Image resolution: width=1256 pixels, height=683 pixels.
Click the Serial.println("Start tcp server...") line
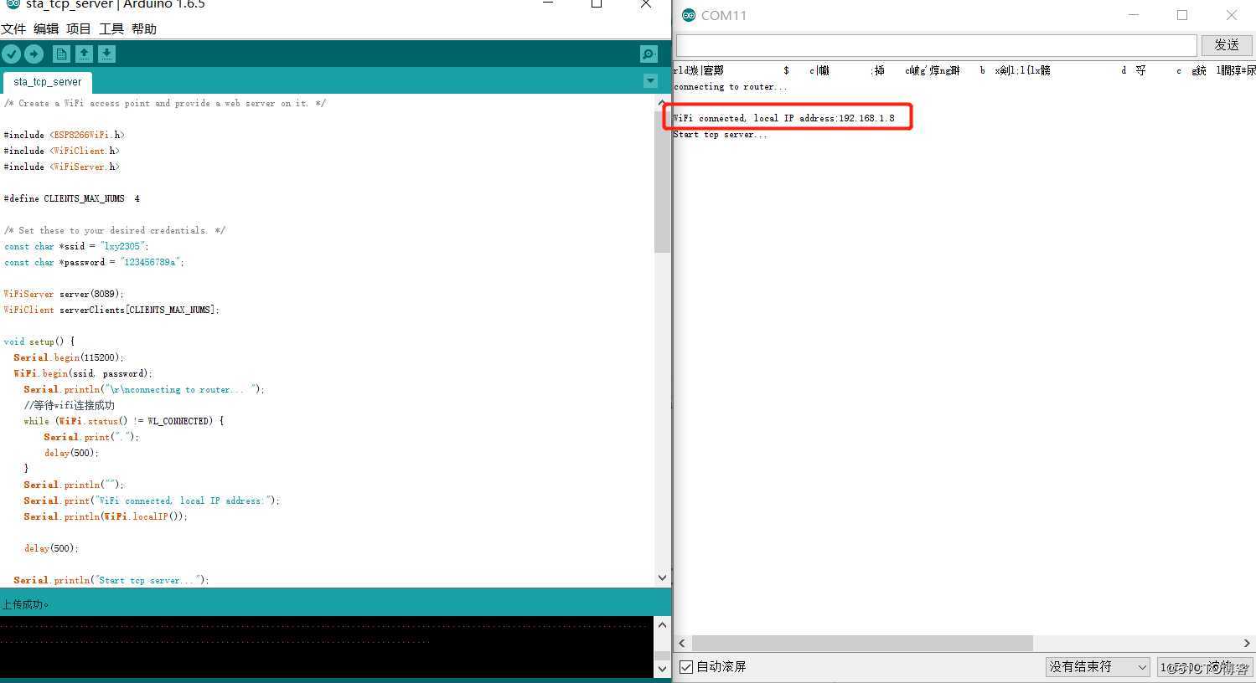(x=111, y=580)
